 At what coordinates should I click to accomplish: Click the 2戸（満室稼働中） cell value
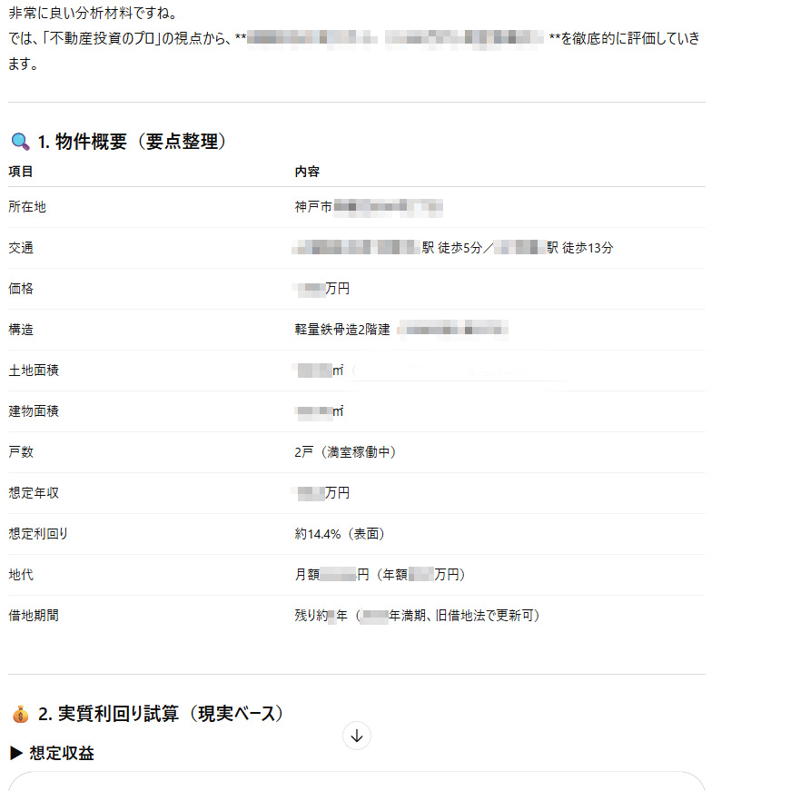pyautogui.click(x=345, y=452)
